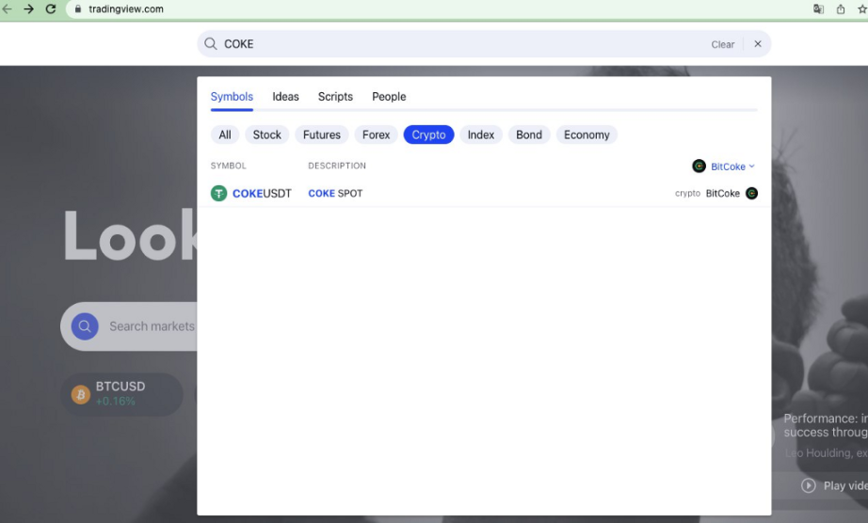The image size is (868, 523).
Task: Click the crypto label in result row
Action: [x=687, y=193]
